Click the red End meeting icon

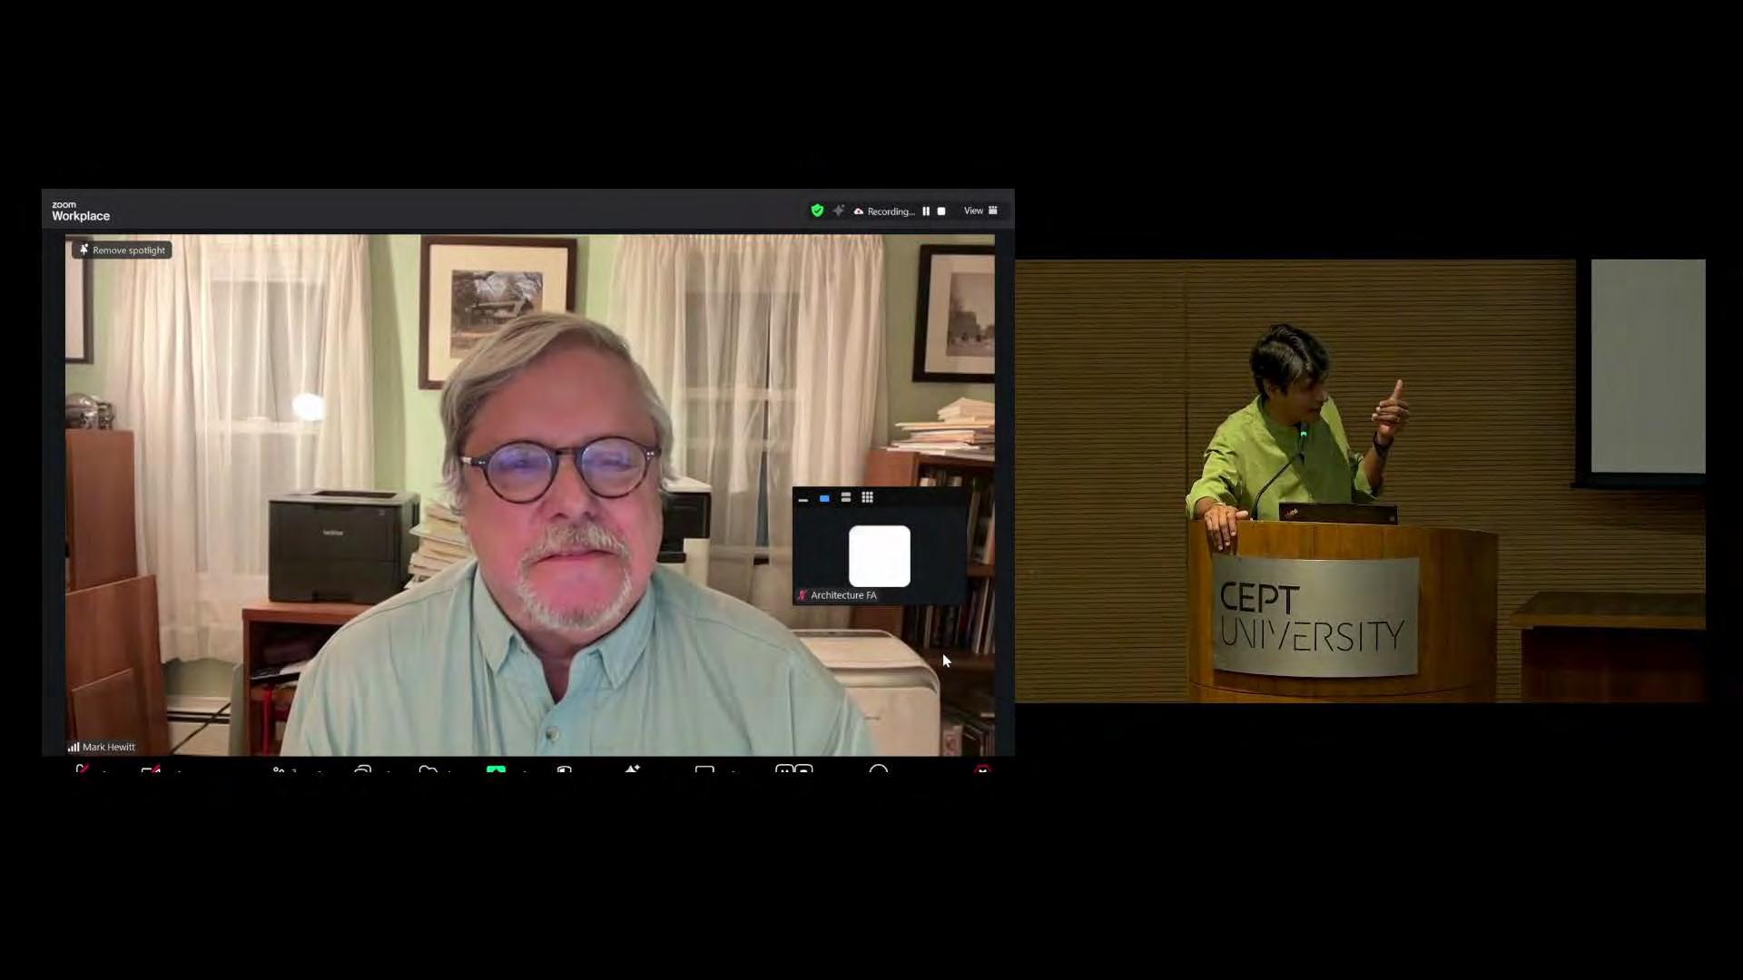click(982, 769)
